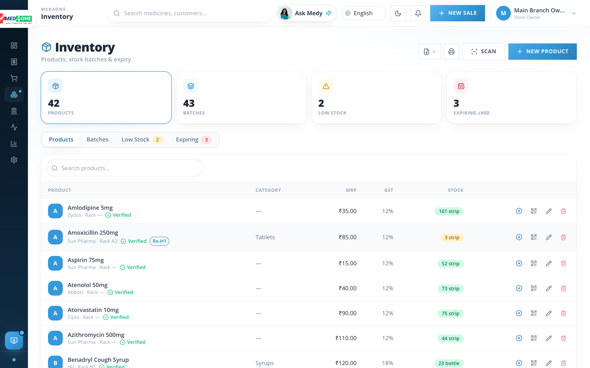Open Ask Medy assistant

tap(307, 13)
